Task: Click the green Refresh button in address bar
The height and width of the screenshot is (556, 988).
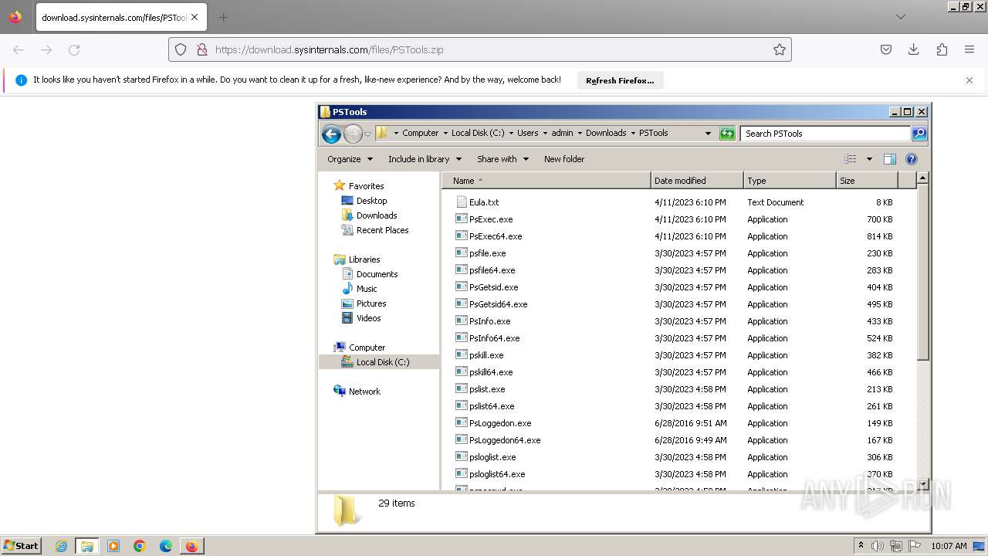Action: 726,134
